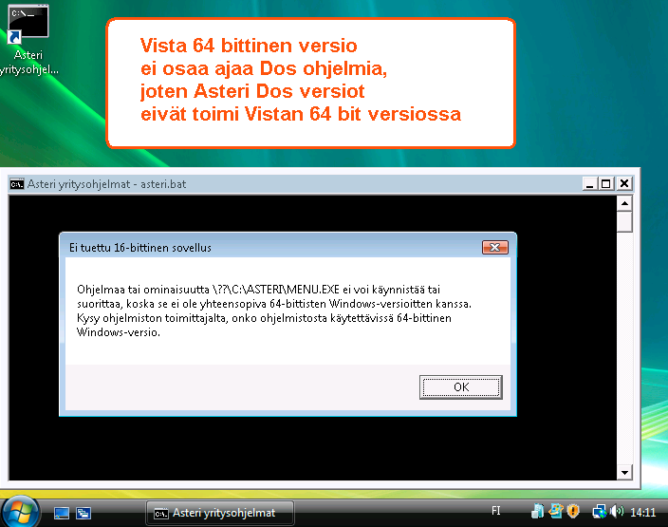Screen dimensions: 668x527
Task: Select Asteri yritysohjelmat taskbar button
Action: click(x=220, y=513)
